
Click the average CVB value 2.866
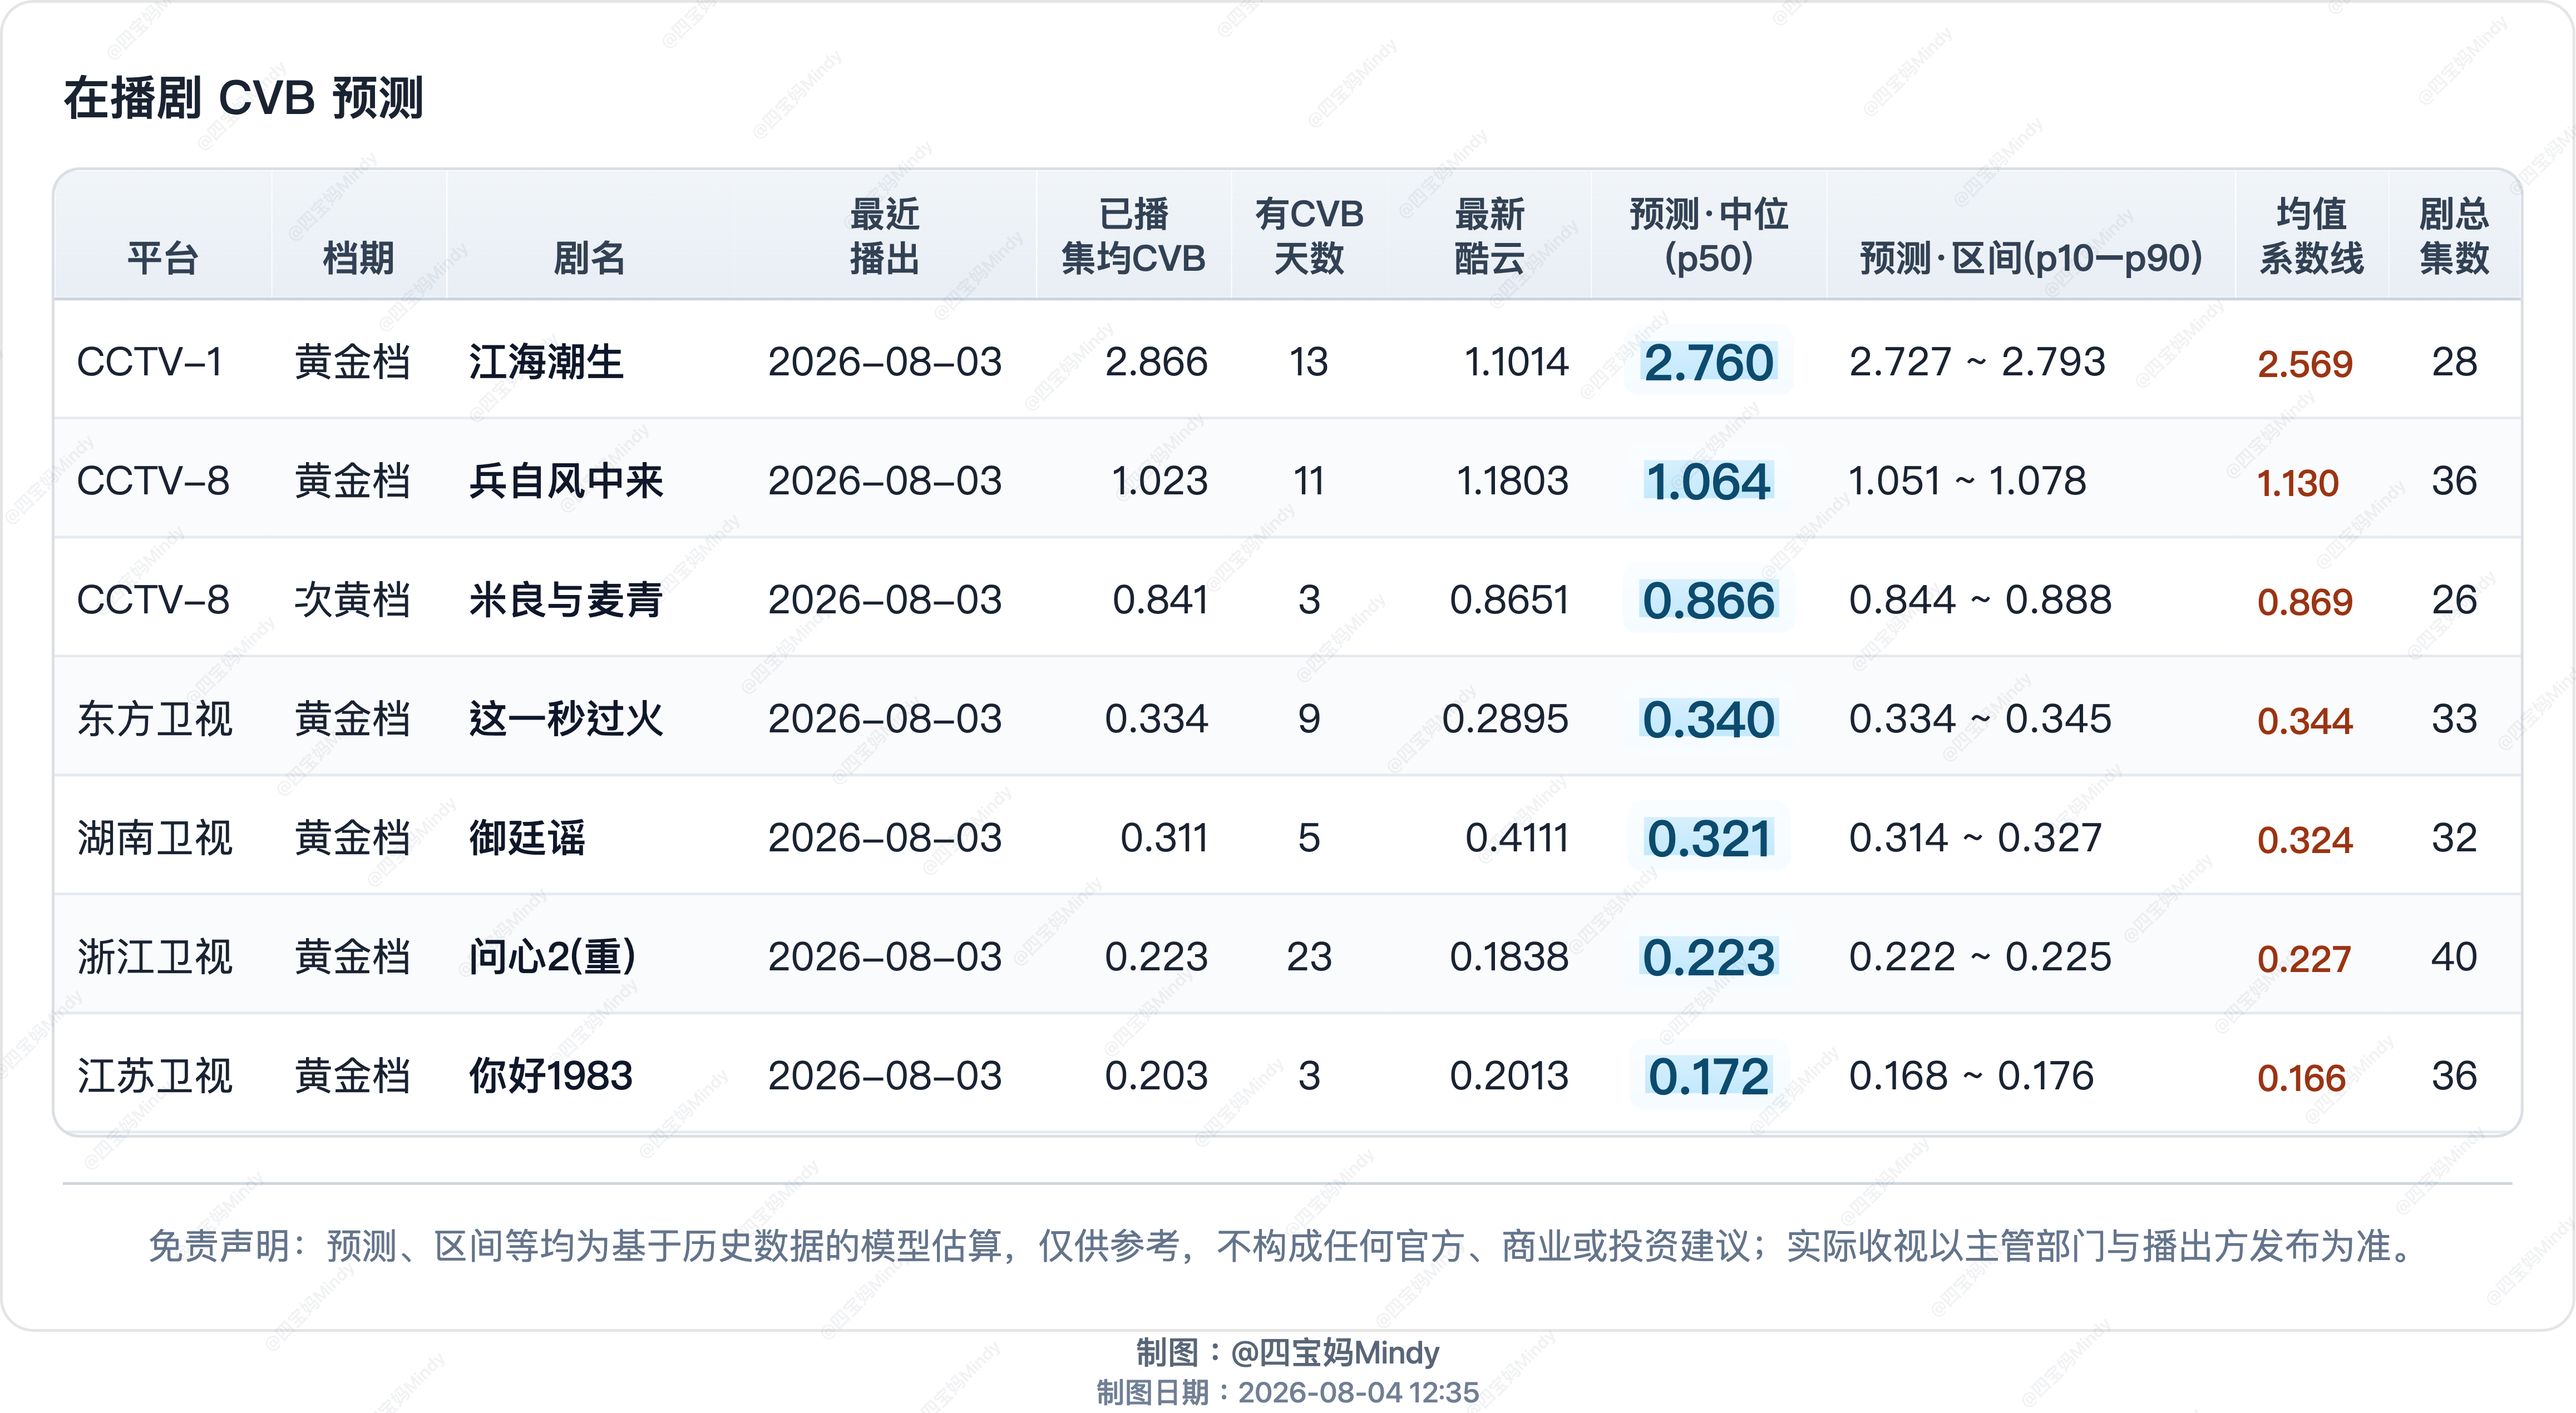click(x=1156, y=362)
